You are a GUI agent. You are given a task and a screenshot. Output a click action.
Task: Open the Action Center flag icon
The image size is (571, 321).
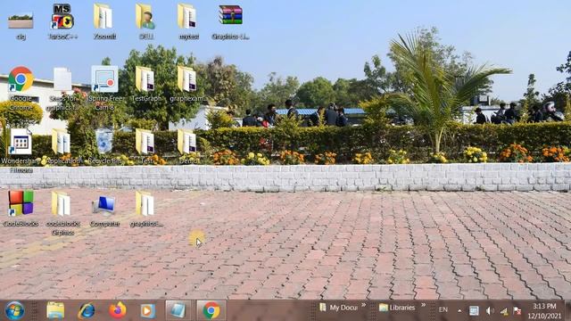[x=517, y=311]
